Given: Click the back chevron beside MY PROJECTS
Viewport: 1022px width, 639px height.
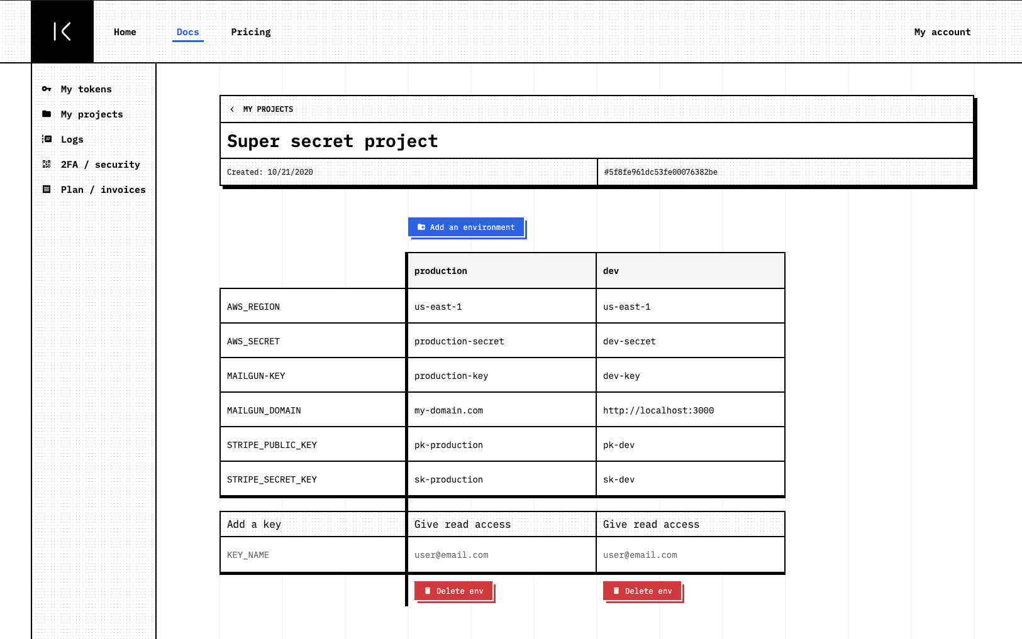Looking at the screenshot, I should (232, 109).
